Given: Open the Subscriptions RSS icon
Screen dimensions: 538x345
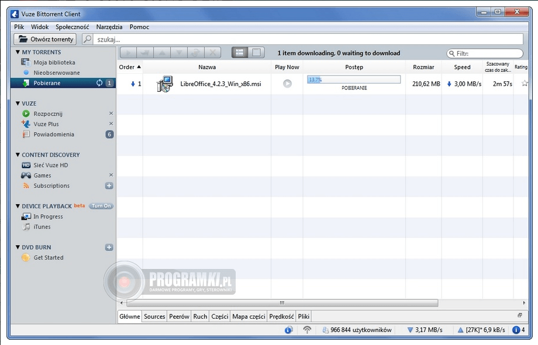Looking at the screenshot, I should [26, 185].
